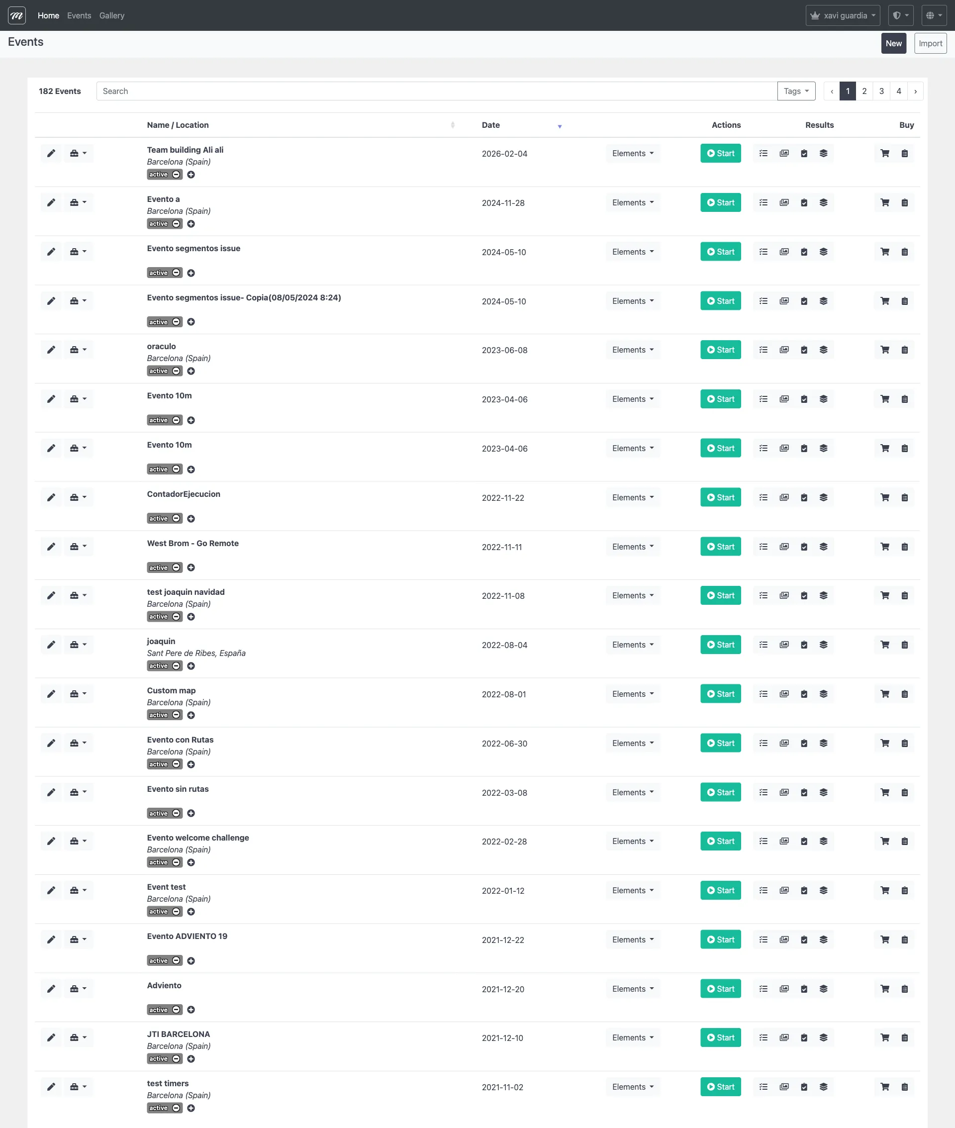Open the clipboard report for Evento 10m
The image size is (955, 1128).
(x=804, y=399)
